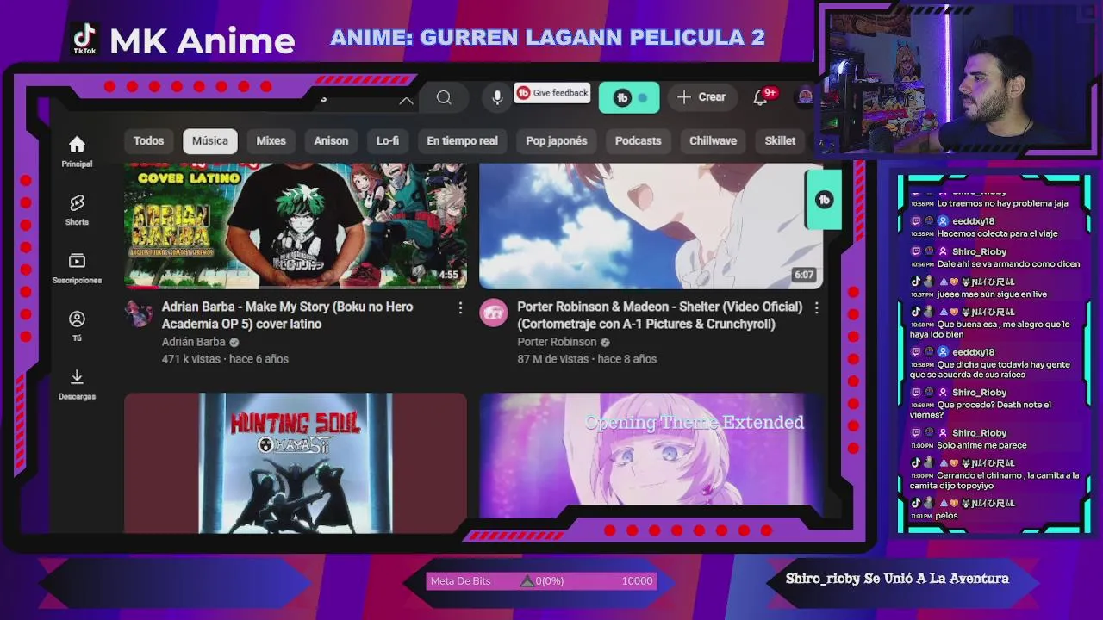Select the Anison filter chip
This screenshot has width=1103, height=620.
click(x=331, y=141)
